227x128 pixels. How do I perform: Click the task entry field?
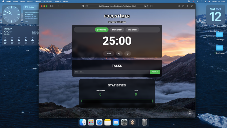click(x=112, y=72)
